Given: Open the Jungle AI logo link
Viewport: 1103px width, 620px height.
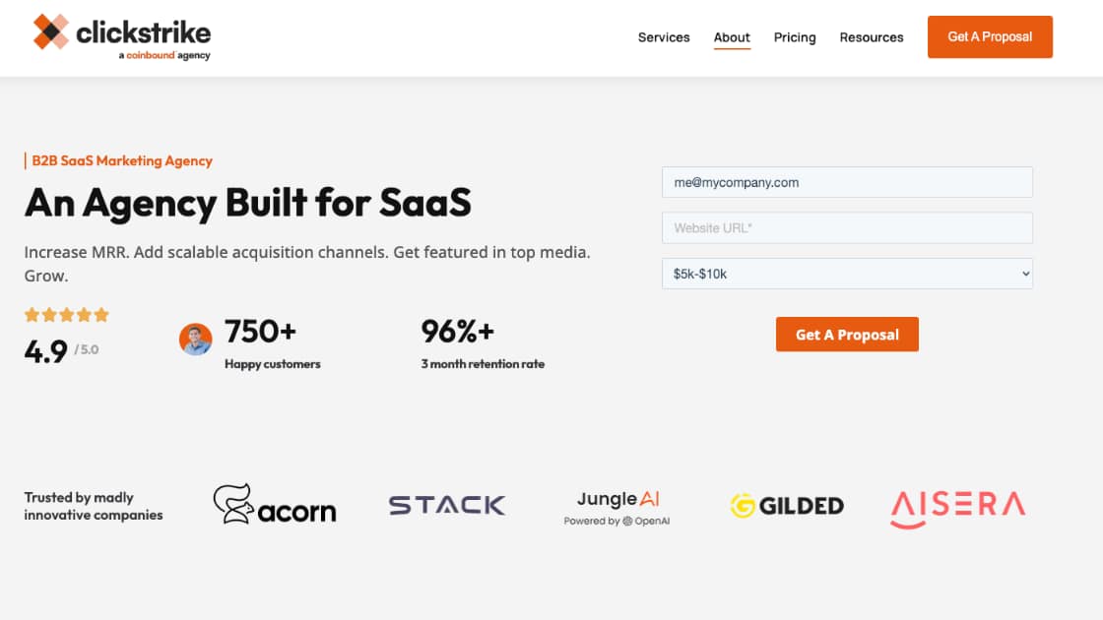Looking at the screenshot, I should point(617,499).
